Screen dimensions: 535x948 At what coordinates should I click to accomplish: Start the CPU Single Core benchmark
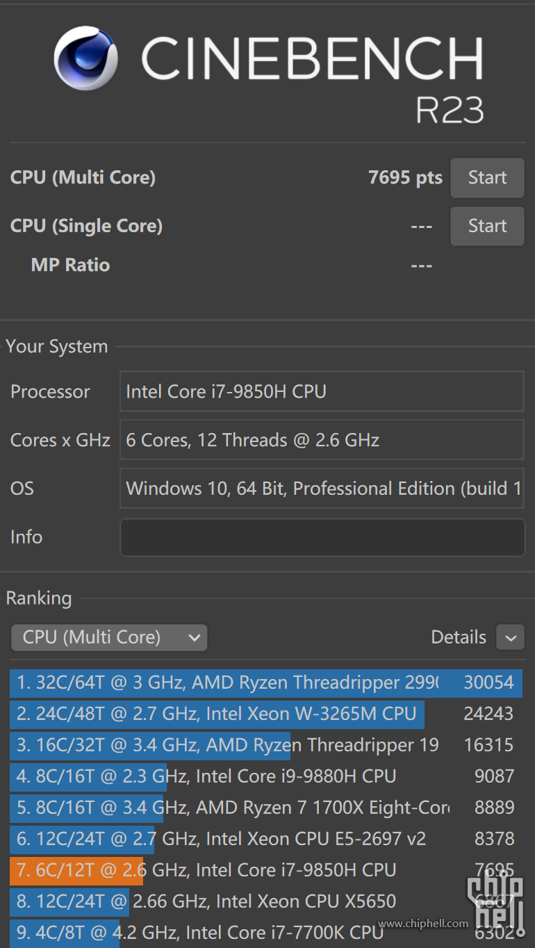[487, 226]
